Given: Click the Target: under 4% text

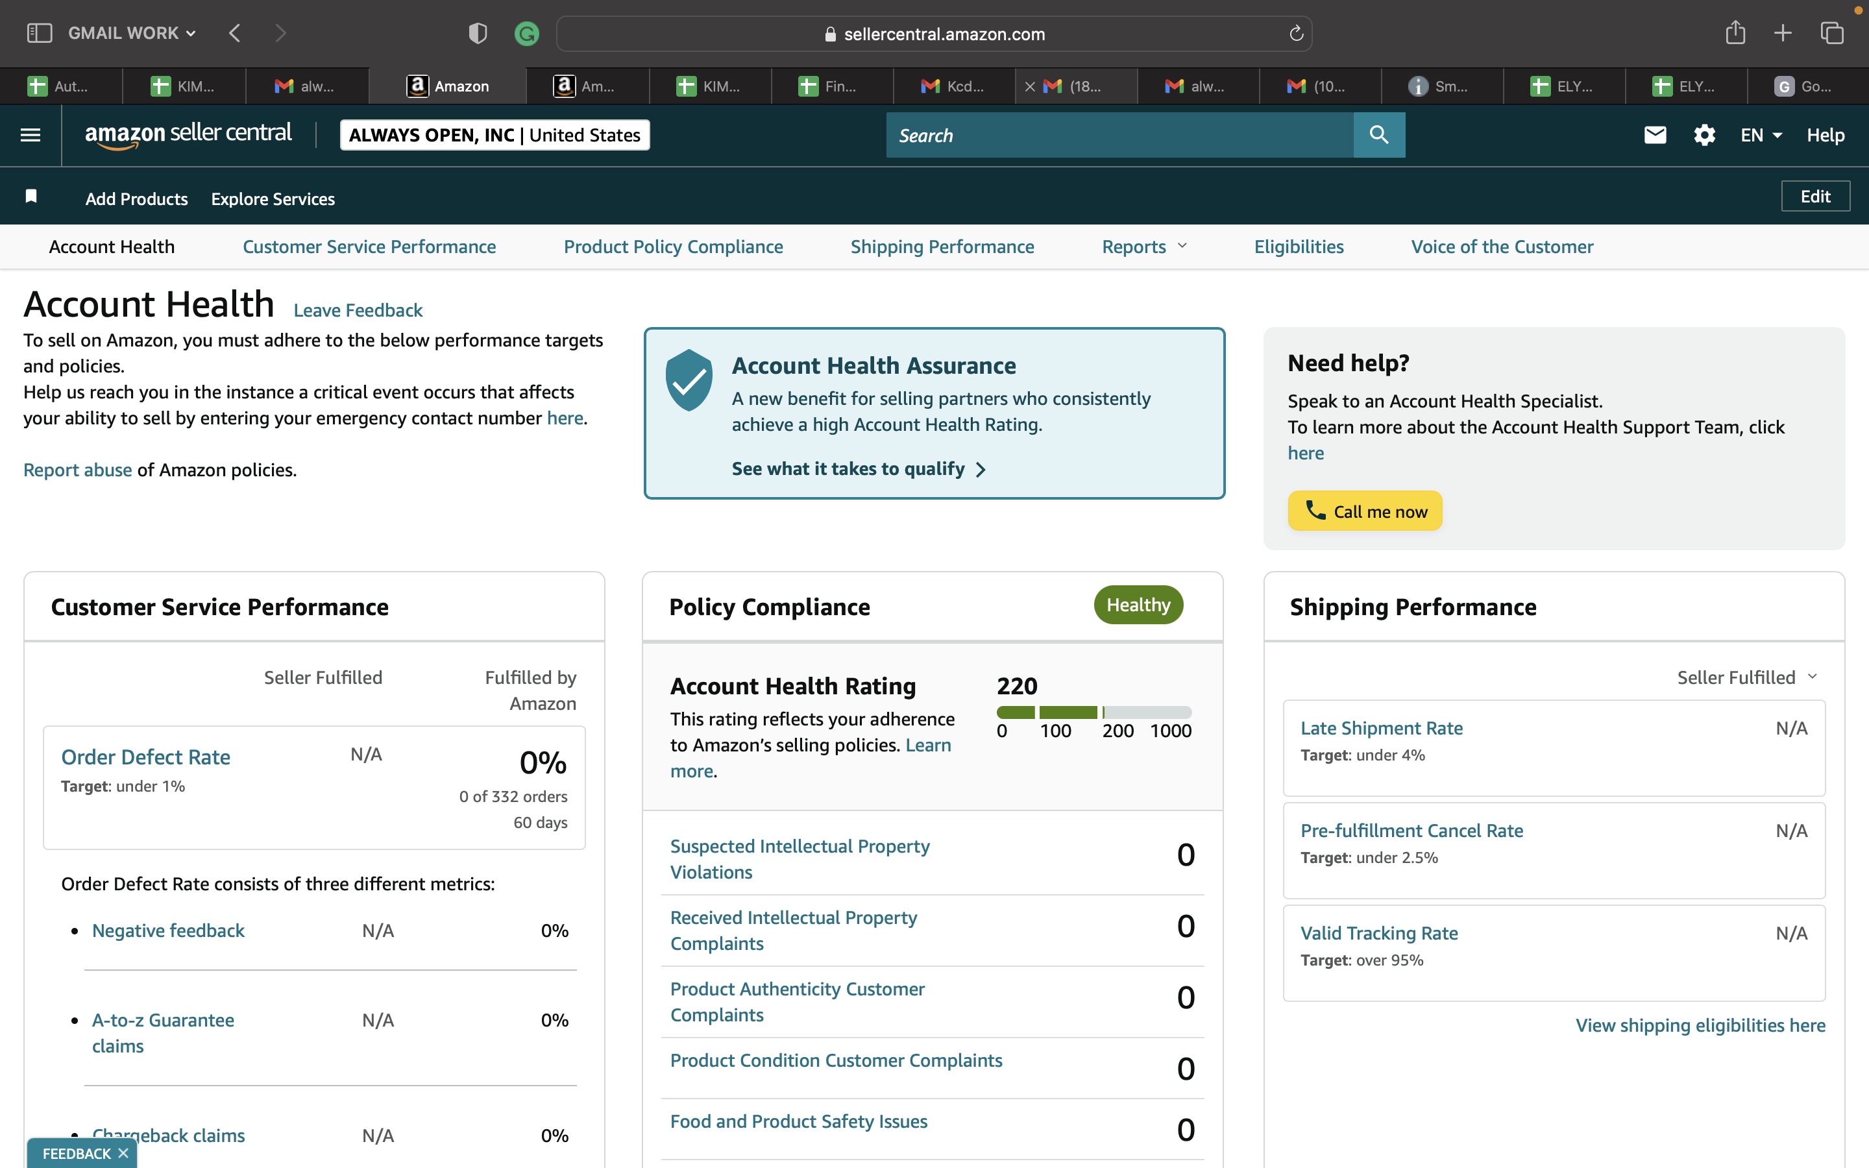Looking at the screenshot, I should (x=1363, y=755).
